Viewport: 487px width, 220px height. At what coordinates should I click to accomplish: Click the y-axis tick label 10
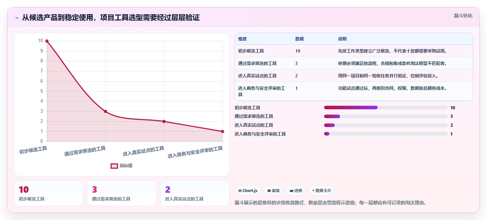[40, 41]
